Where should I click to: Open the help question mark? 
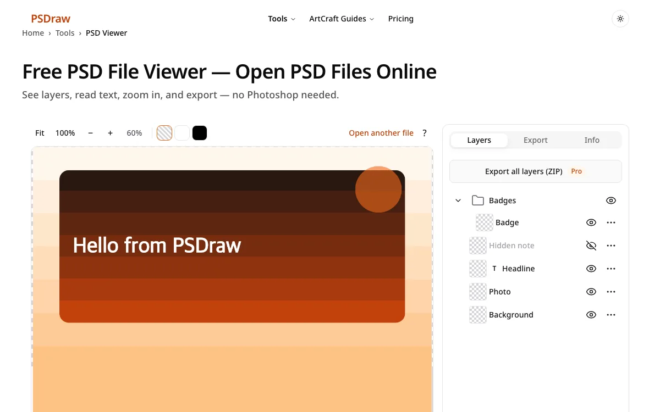[x=425, y=133]
